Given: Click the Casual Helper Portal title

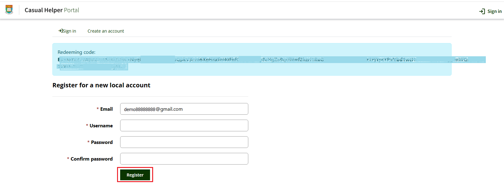Looking at the screenshot, I should click(x=52, y=10).
